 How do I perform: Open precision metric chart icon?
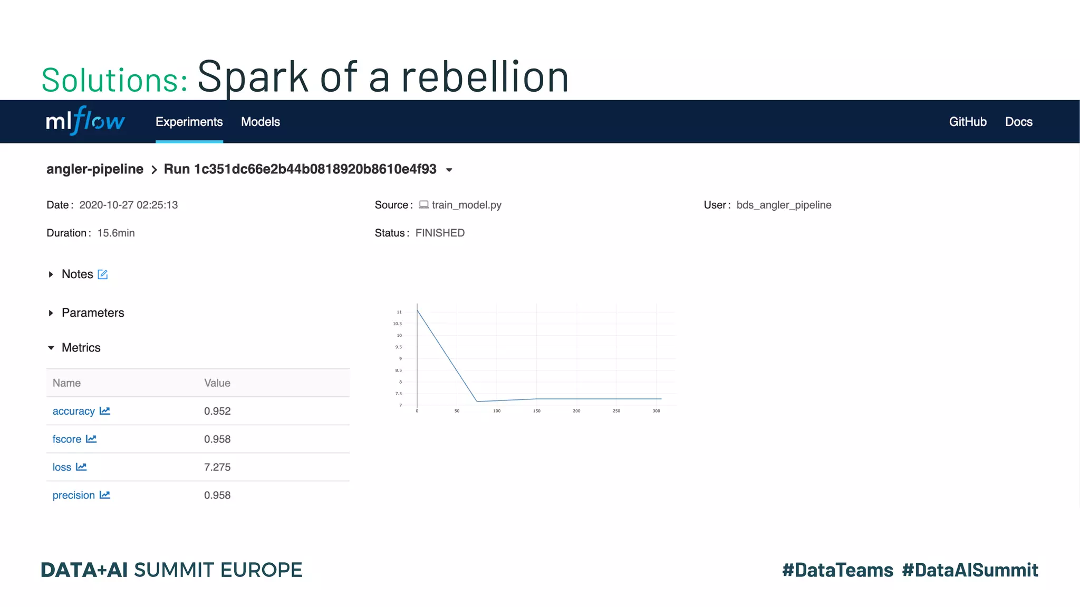105,495
